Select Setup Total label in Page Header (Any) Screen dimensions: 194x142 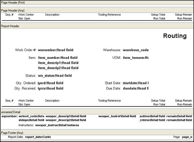coord(158,14)
